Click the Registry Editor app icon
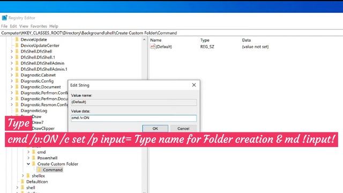This screenshot has width=343, height=193. [x=4, y=18]
